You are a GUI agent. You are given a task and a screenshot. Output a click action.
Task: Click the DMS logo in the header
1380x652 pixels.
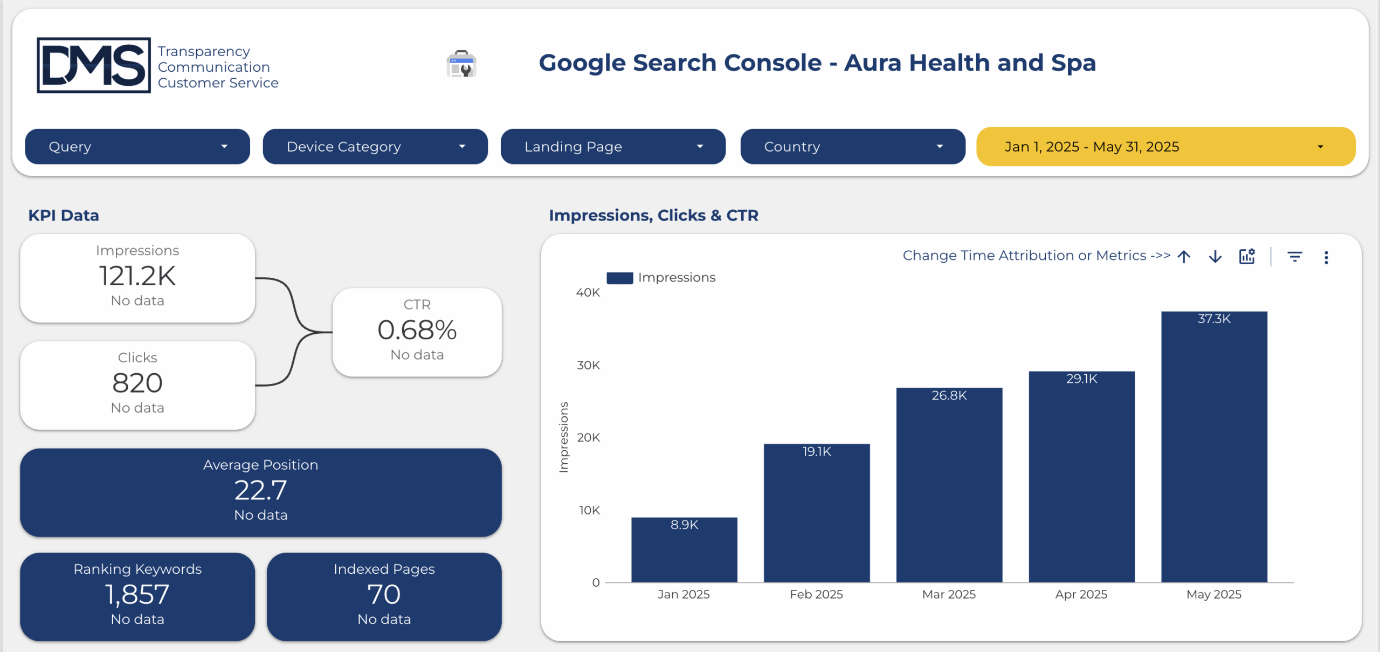[x=93, y=65]
